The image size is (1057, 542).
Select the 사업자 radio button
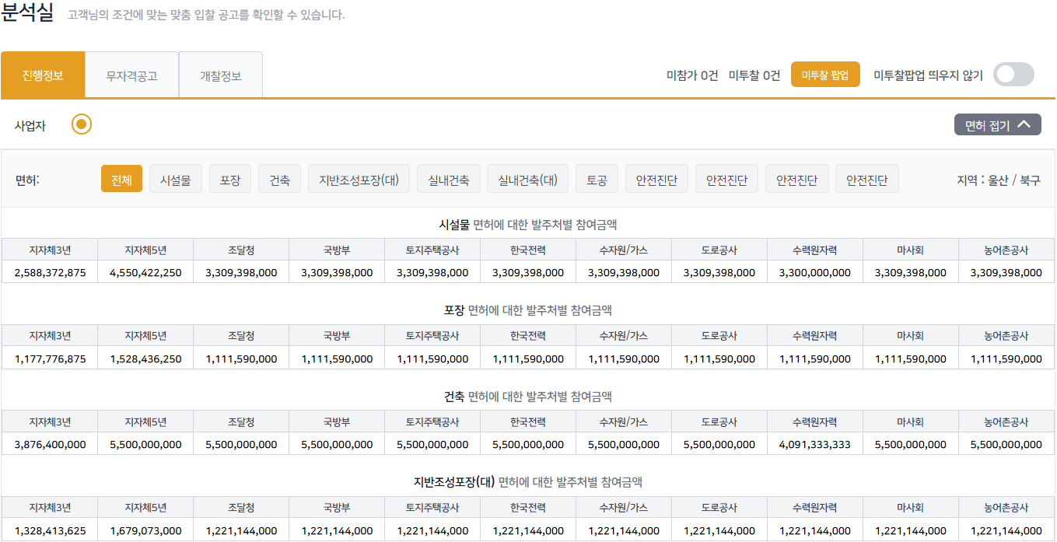[x=81, y=124]
